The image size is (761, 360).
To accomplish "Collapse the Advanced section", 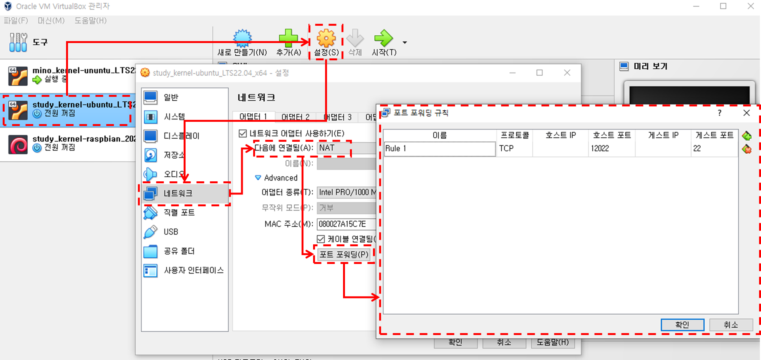I will click(x=258, y=178).
